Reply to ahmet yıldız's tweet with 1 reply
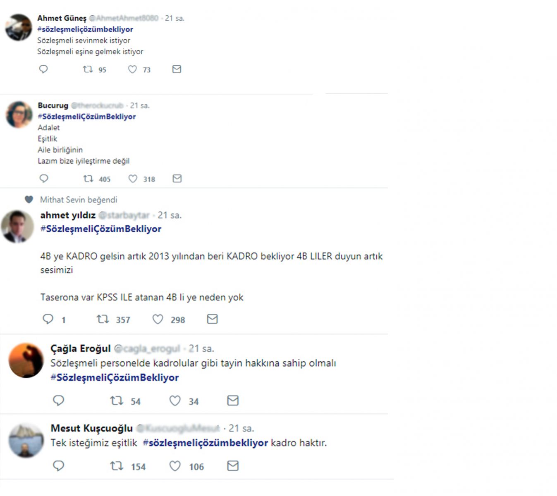 (x=48, y=319)
